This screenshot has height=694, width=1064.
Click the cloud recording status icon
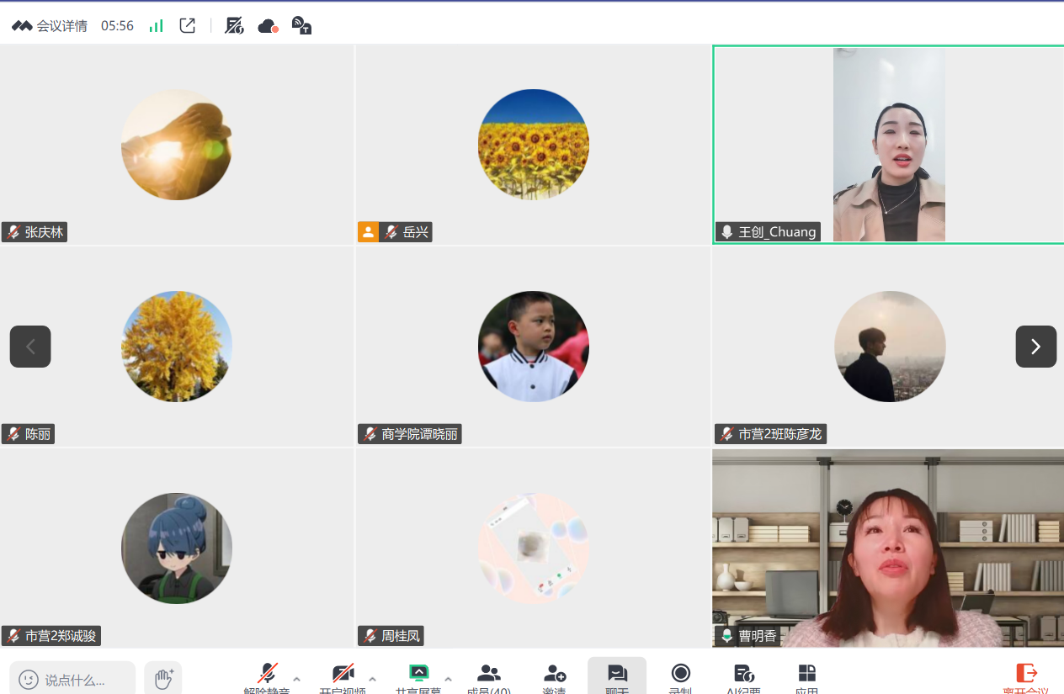(x=268, y=26)
